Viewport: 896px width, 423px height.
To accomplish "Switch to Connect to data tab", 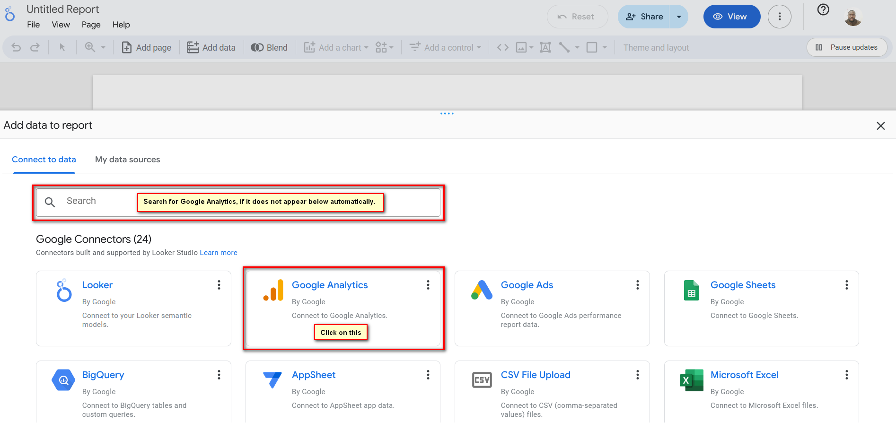I will 44,159.
